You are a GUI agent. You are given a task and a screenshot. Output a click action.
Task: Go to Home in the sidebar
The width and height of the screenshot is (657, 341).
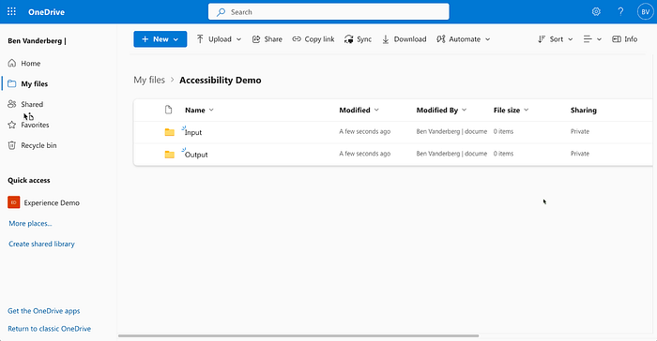pos(31,63)
